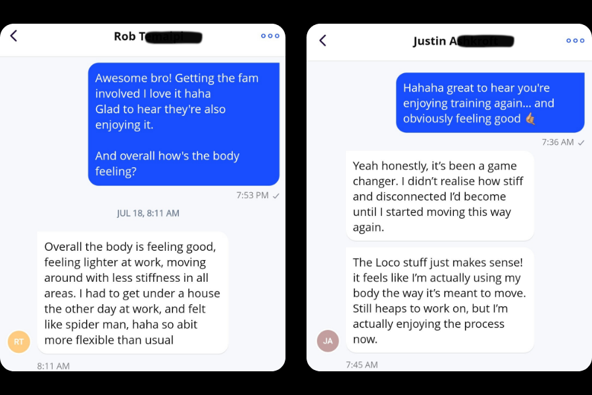Screen dimensions: 592x395
Task: Go back from Rob's chat
Action: coord(14,36)
